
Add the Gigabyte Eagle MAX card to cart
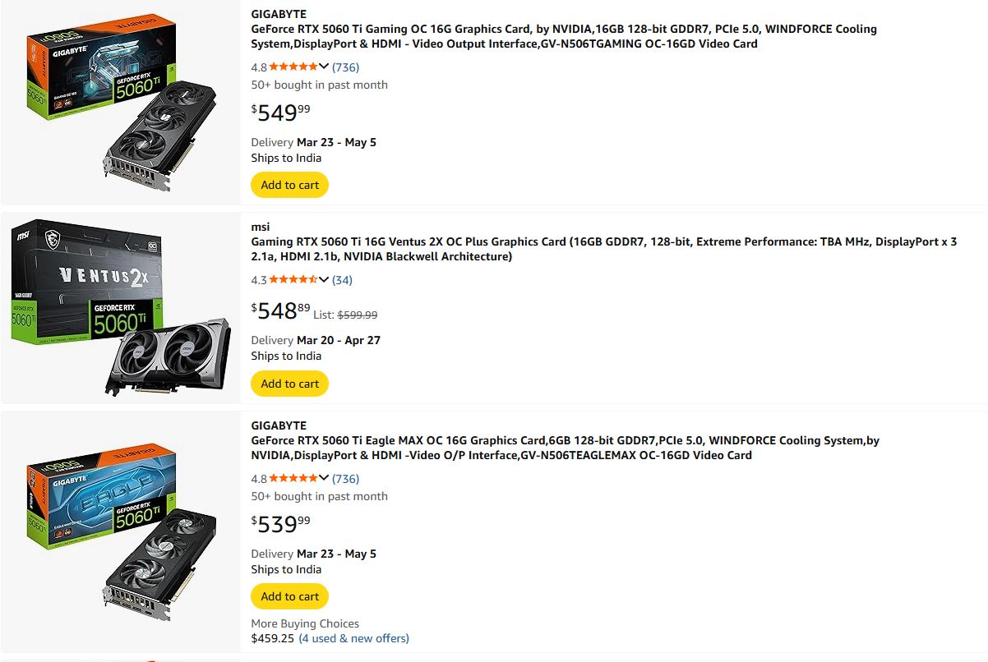click(x=289, y=596)
